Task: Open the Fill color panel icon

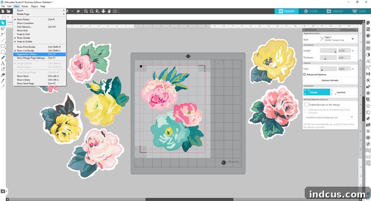Action: 368,36
